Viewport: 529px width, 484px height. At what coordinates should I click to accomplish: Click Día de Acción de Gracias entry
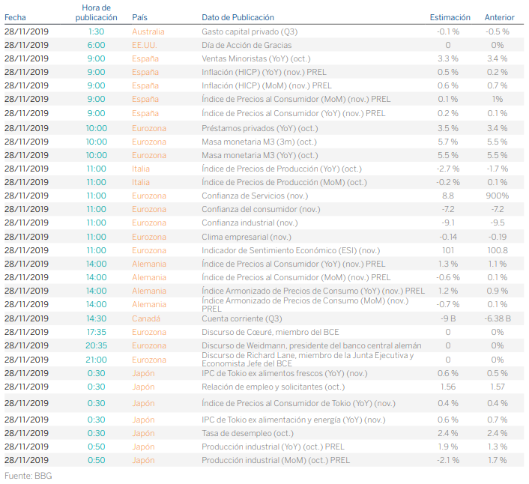point(247,45)
